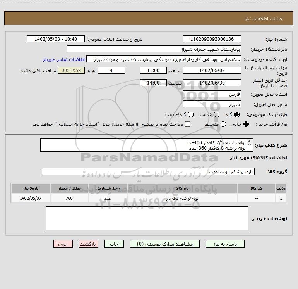Click the پاسخ به نیاز button
The width and height of the screenshot is (298, 289).
pyautogui.click(x=225, y=244)
